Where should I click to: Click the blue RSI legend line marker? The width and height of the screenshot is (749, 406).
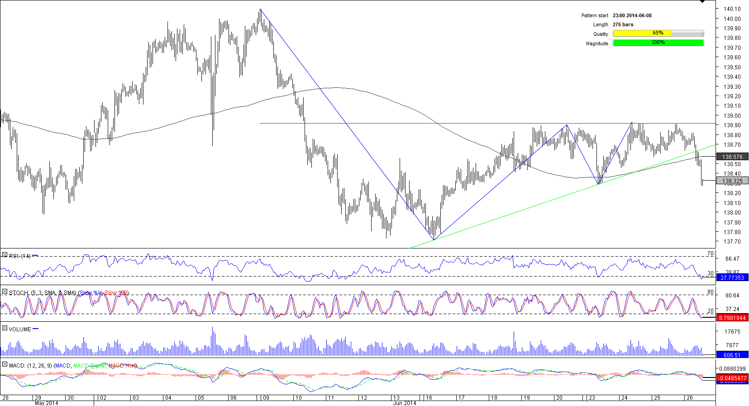click(35, 256)
